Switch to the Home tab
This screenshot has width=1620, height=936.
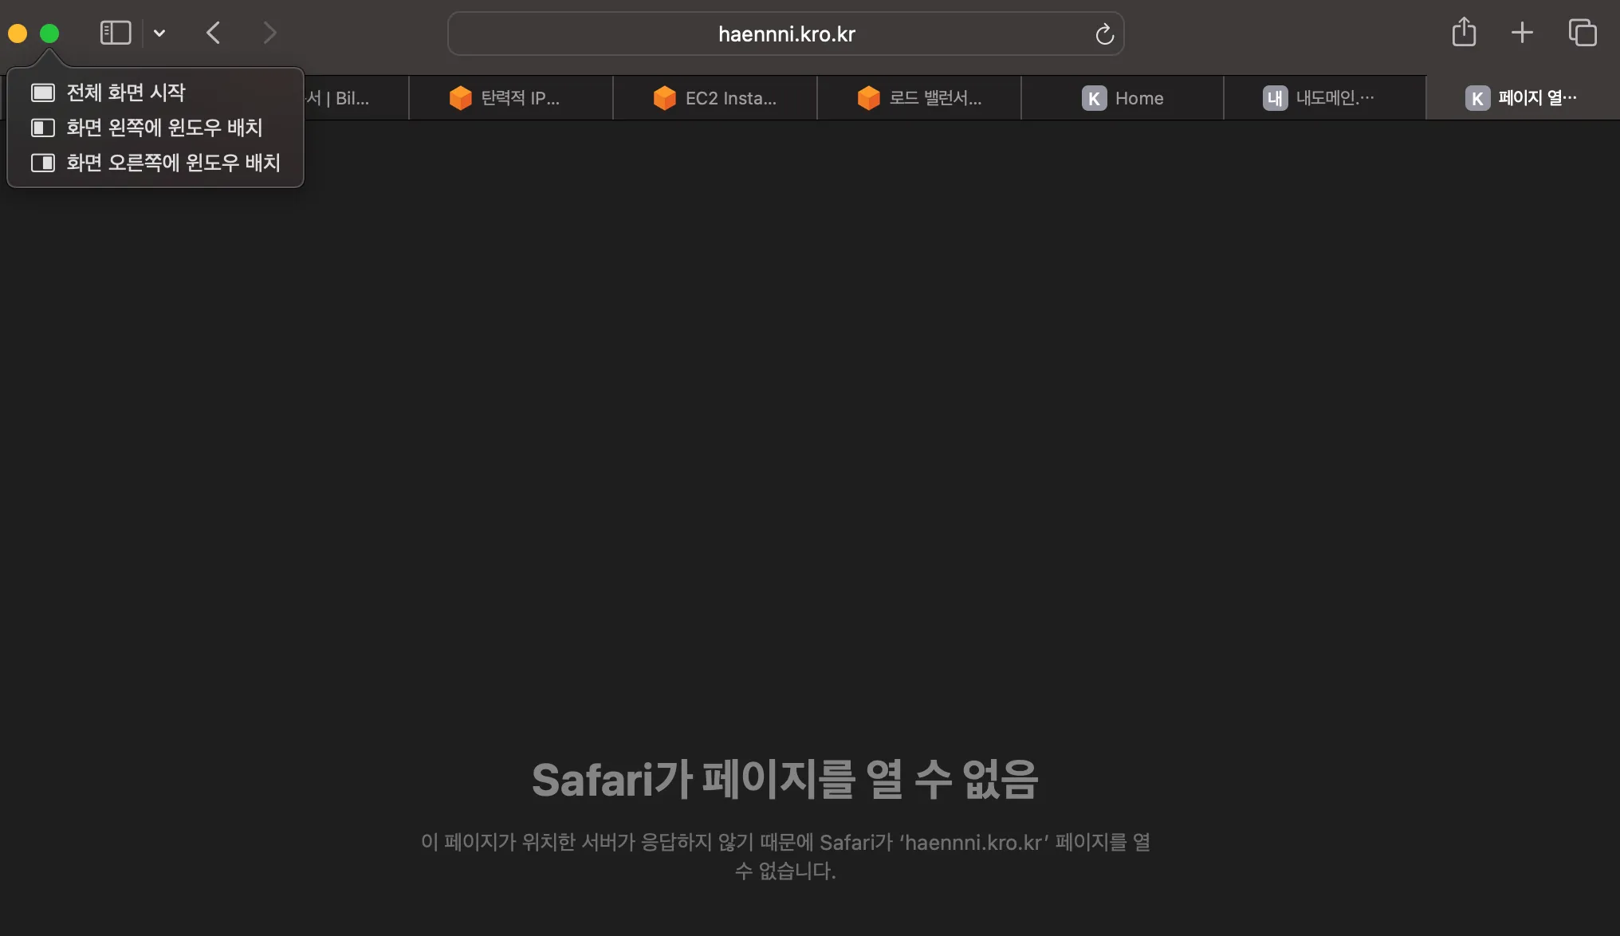(1123, 98)
